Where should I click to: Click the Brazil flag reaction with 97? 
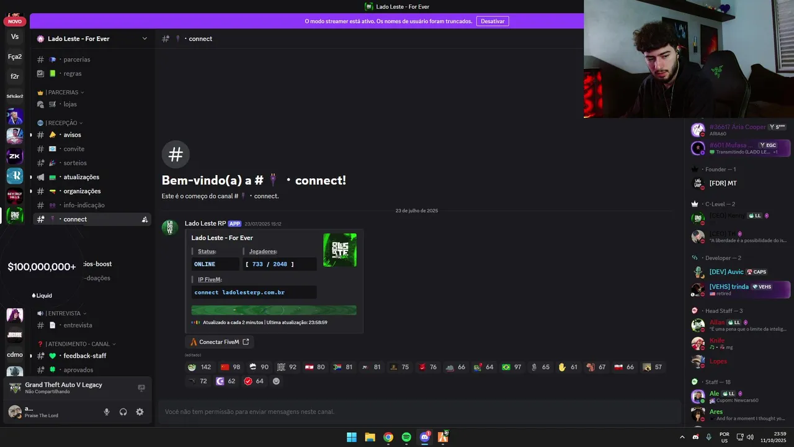tap(512, 367)
